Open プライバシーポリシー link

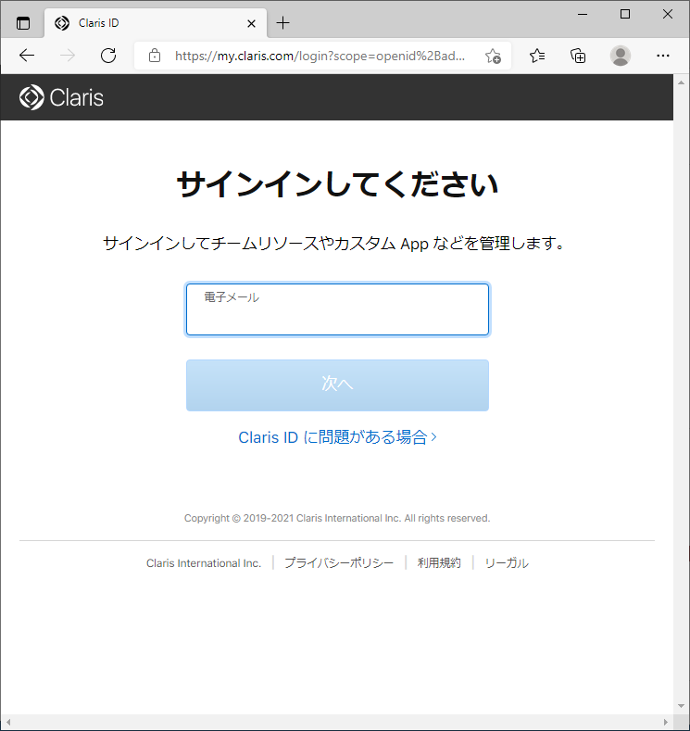click(339, 563)
